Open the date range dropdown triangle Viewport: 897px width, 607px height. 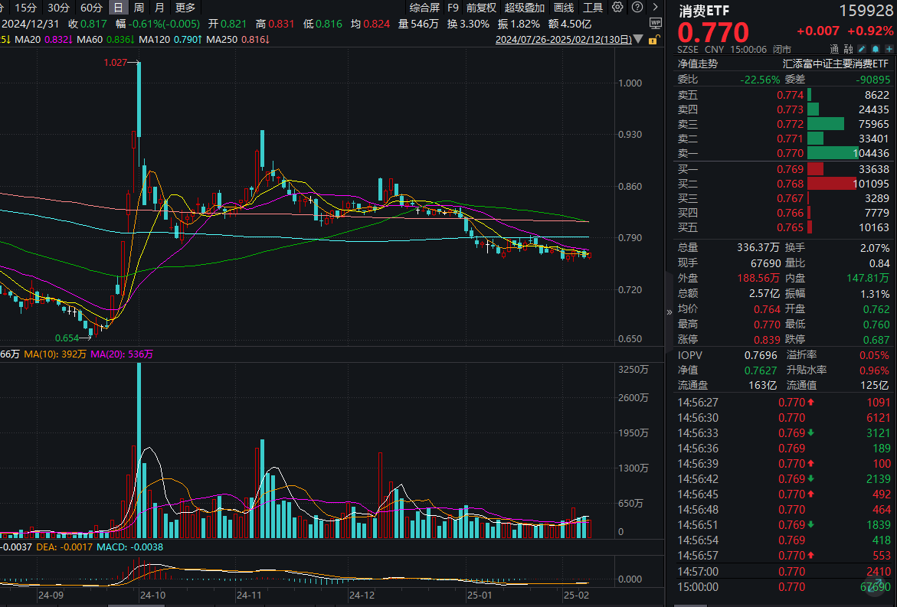coord(638,39)
